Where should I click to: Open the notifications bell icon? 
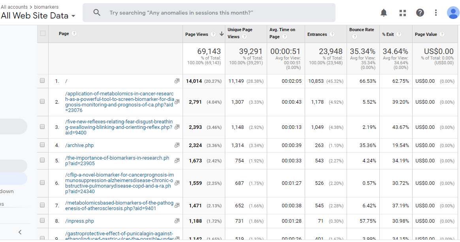pyautogui.click(x=384, y=13)
